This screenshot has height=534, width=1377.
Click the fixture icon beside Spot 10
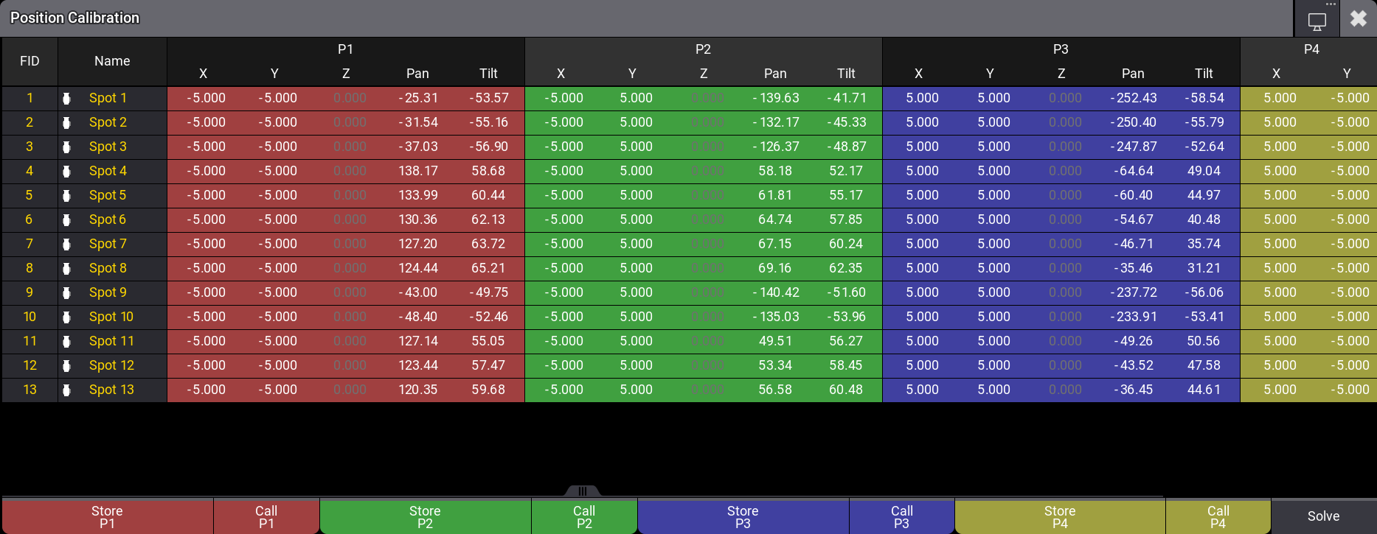66,317
